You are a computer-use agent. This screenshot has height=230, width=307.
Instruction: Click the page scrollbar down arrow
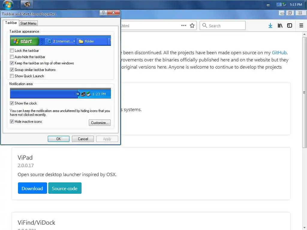(305, 228)
